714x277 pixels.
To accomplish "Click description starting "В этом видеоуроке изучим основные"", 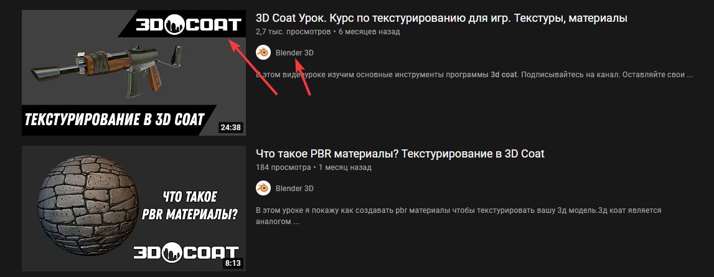I will [x=474, y=74].
